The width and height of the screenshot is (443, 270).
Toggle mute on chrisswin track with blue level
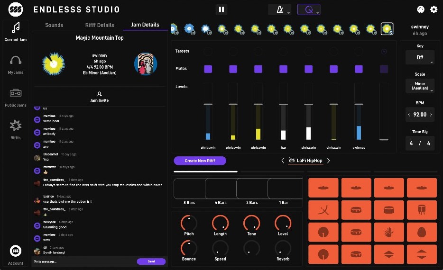208,69
